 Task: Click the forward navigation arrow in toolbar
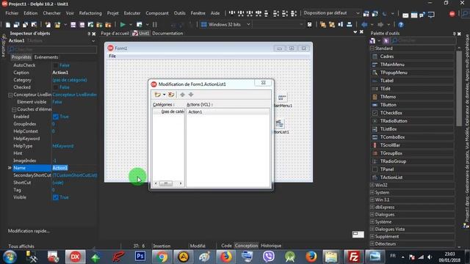[x=380, y=24]
